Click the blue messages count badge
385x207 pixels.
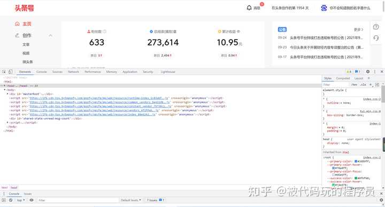coord(358,72)
